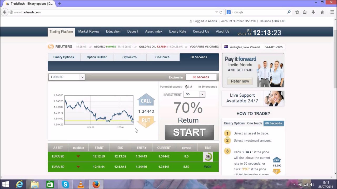Image resolution: width=337 pixels, height=189 pixels.
Task: Open the address bar history dropdown arrow
Action: pyautogui.click(x=216, y=12)
